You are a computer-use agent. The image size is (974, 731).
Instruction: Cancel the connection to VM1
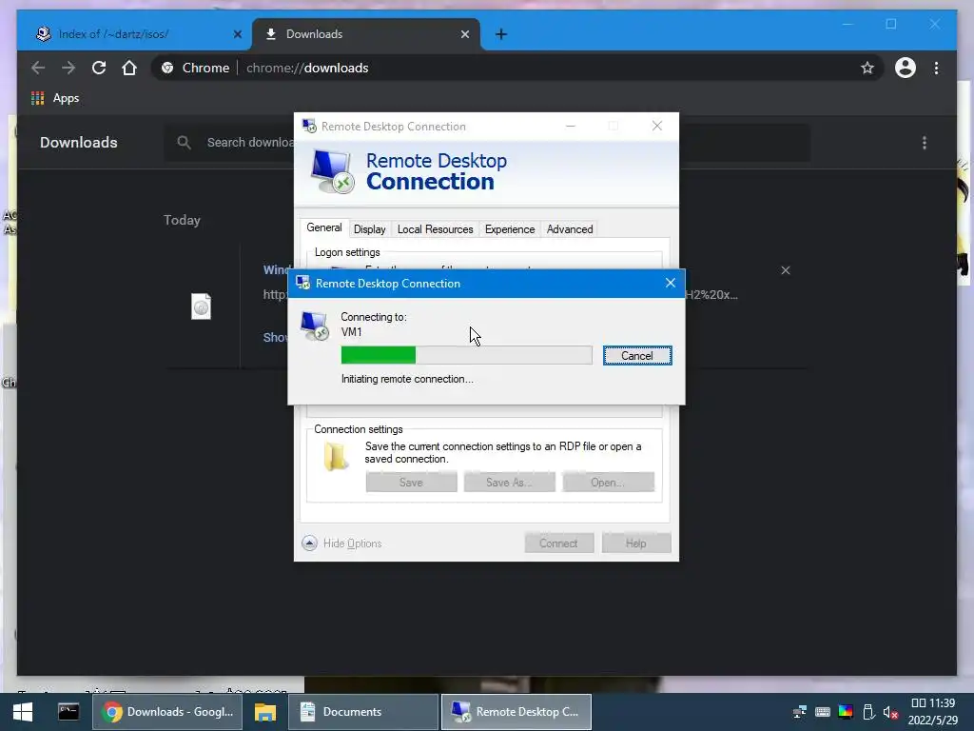point(636,356)
